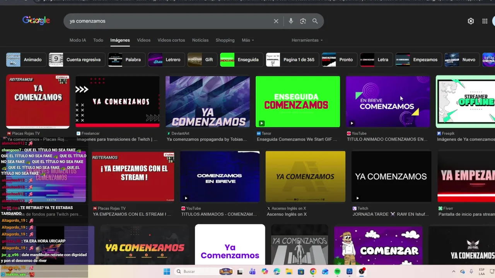Screen dimensions: 495x278
Task: Open link 'Ascenso Inglés on X' caption
Action: (287, 214)
